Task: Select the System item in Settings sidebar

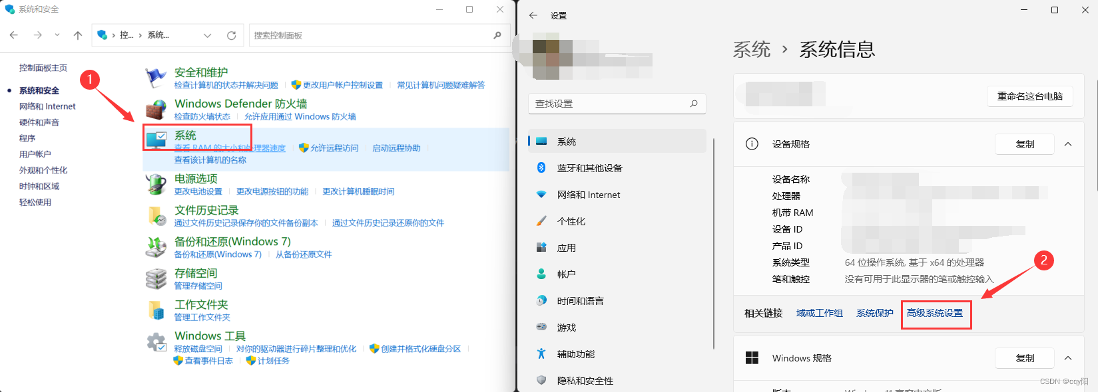Action: tap(617, 142)
